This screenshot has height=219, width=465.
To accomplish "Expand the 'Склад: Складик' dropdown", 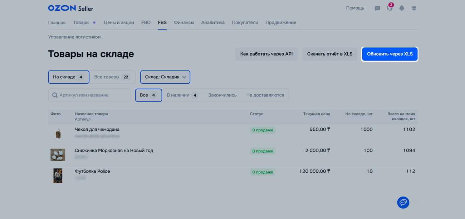I will [x=165, y=77].
